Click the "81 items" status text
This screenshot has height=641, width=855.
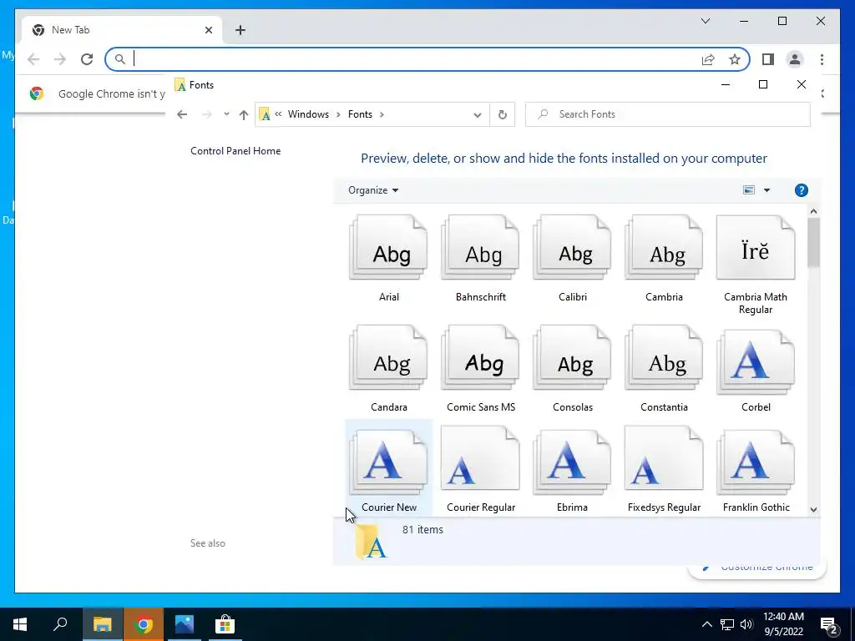pos(422,529)
